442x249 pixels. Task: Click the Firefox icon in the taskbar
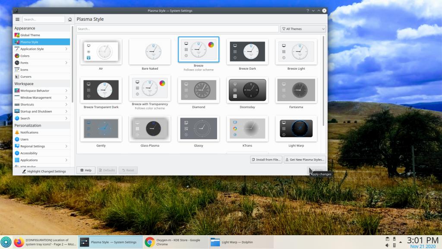pyautogui.click(x=19, y=242)
